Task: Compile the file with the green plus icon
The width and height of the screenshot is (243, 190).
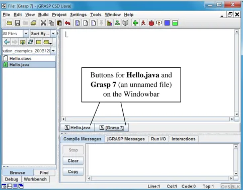Action: 135,23
